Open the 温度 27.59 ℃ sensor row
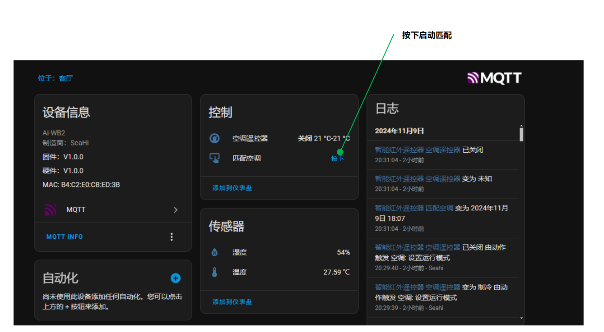The image size is (604, 332). 279,272
